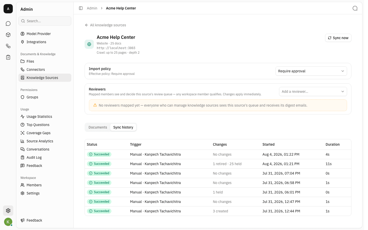The image size is (368, 230).
Task: Click 'Jul 31, 2026, 07:04 PM' started cell
Action: (x=281, y=173)
